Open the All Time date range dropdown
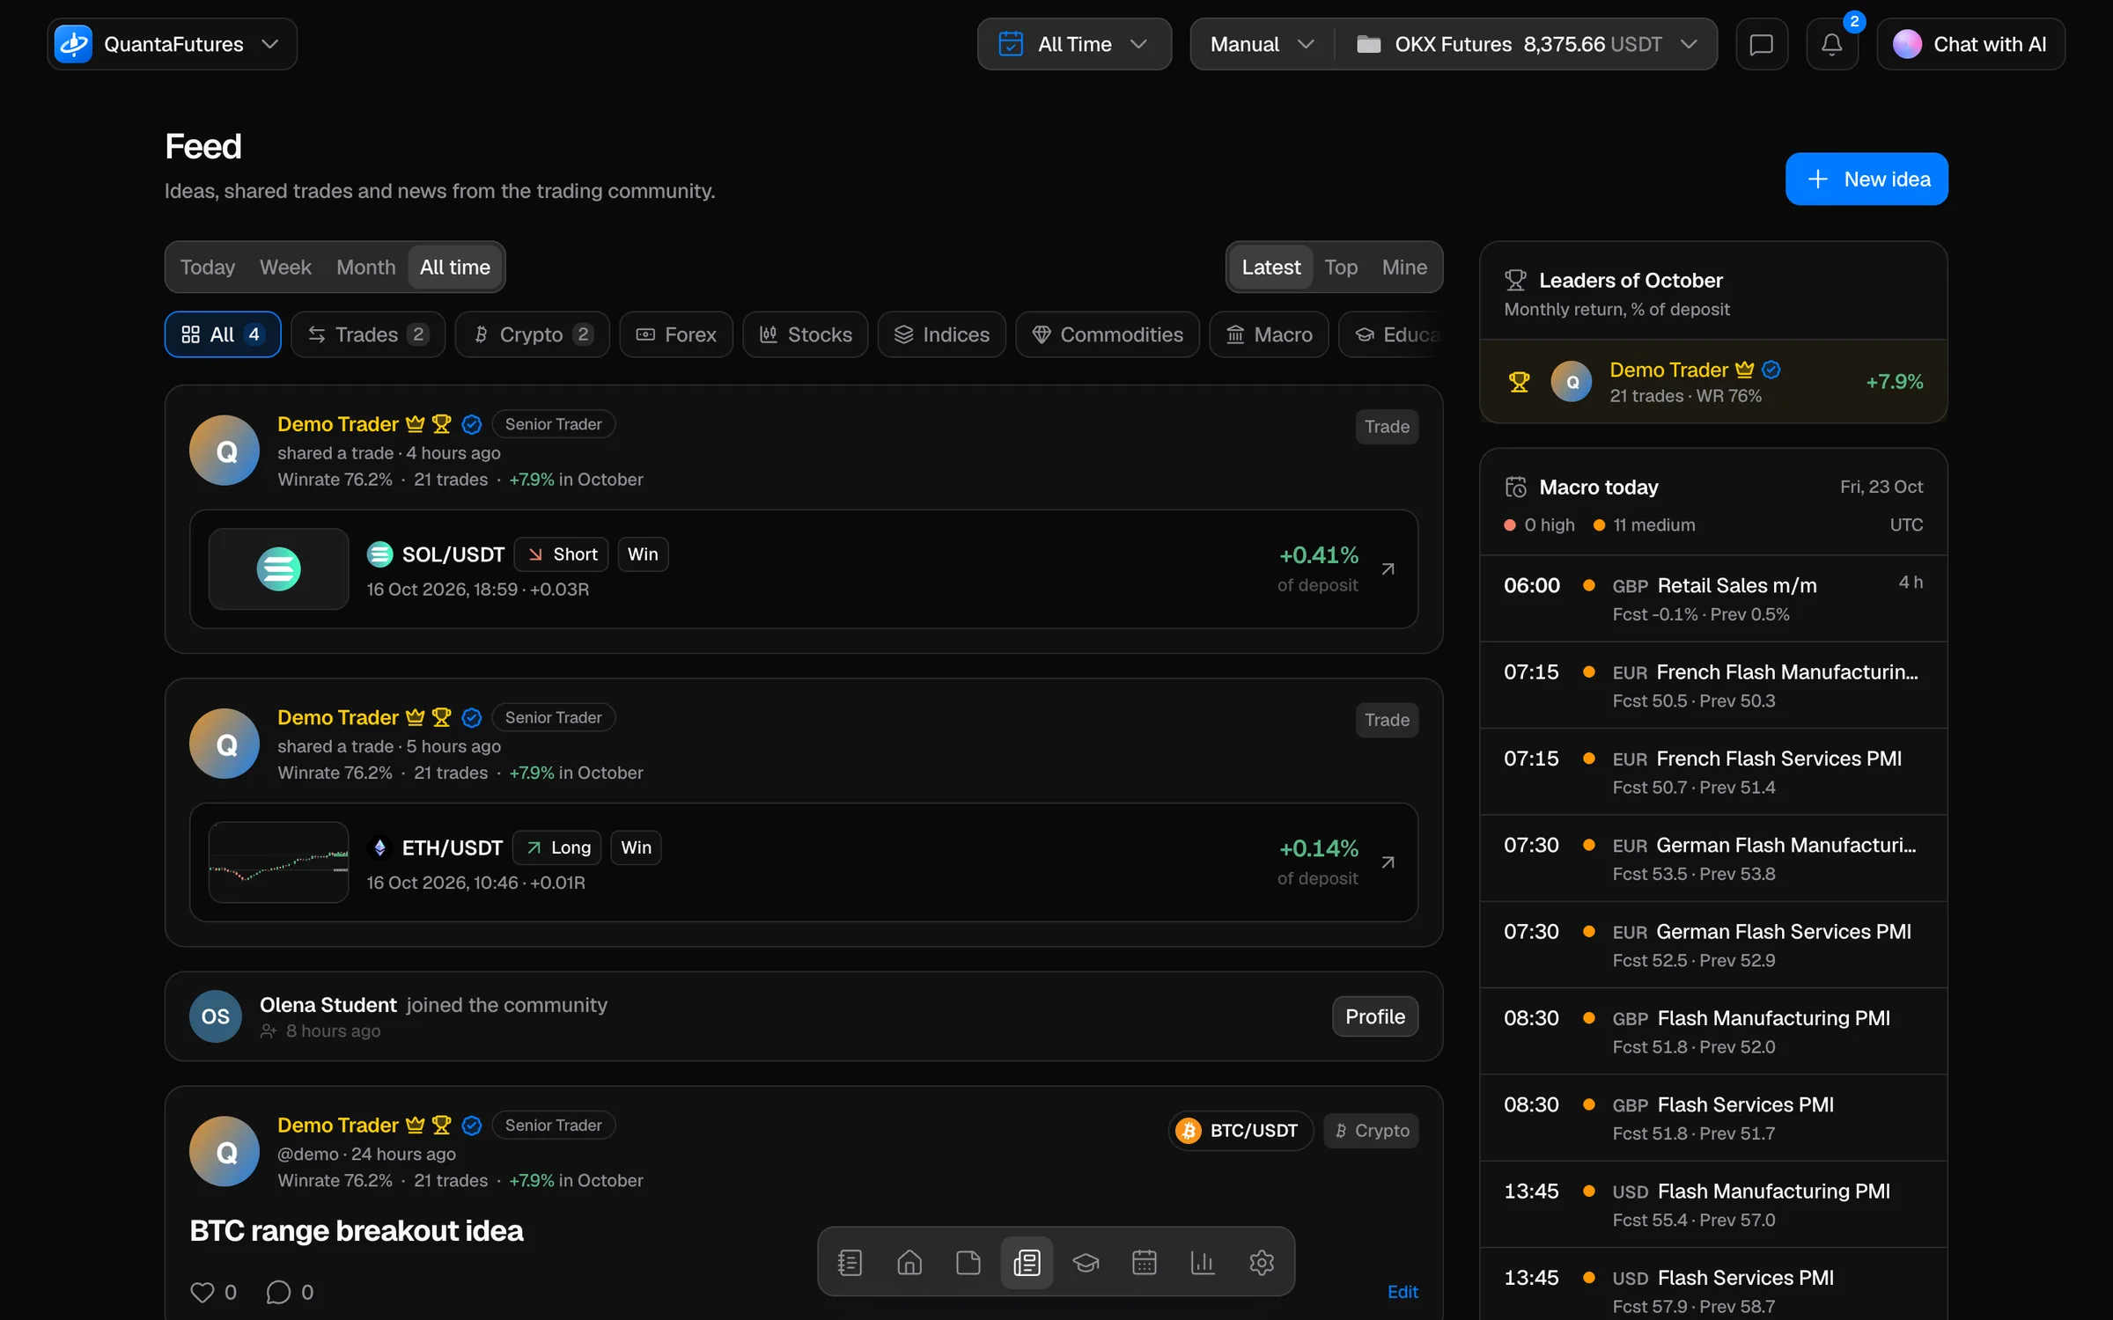This screenshot has height=1320, width=2113. click(x=1074, y=44)
